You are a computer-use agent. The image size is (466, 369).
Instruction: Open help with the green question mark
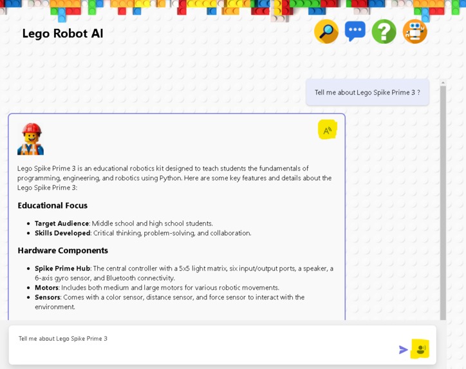[x=384, y=32]
